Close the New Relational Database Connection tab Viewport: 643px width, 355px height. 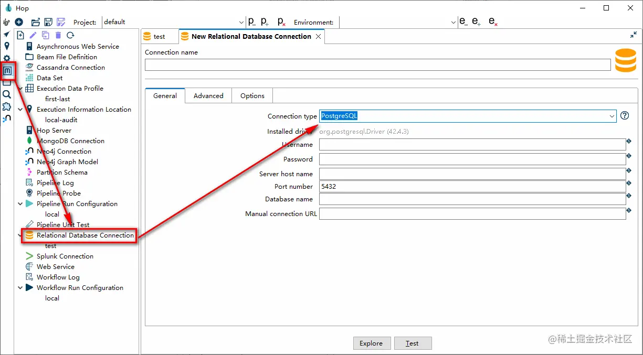click(x=318, y=36)
